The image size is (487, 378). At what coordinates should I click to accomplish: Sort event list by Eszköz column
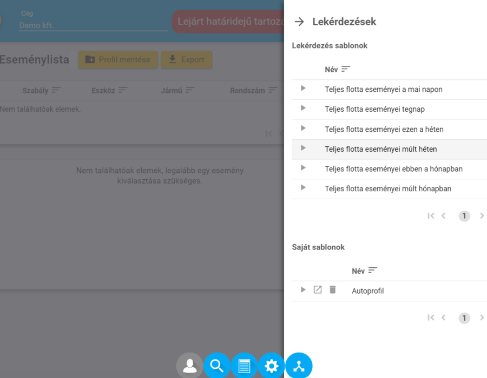point(123,90)
